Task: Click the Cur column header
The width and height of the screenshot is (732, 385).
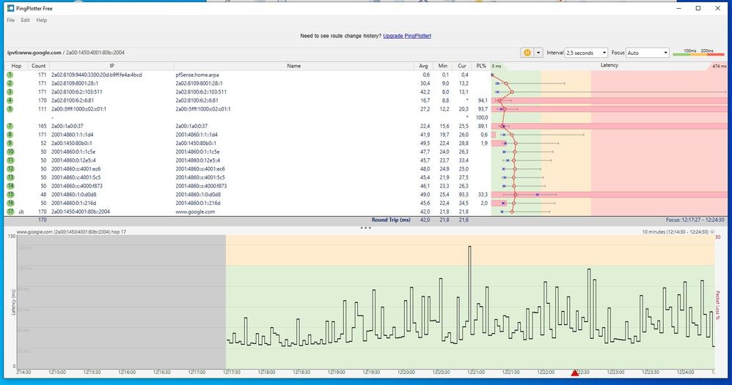Action: [461, 66]
